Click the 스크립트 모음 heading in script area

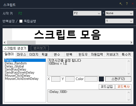coord(67,35)
